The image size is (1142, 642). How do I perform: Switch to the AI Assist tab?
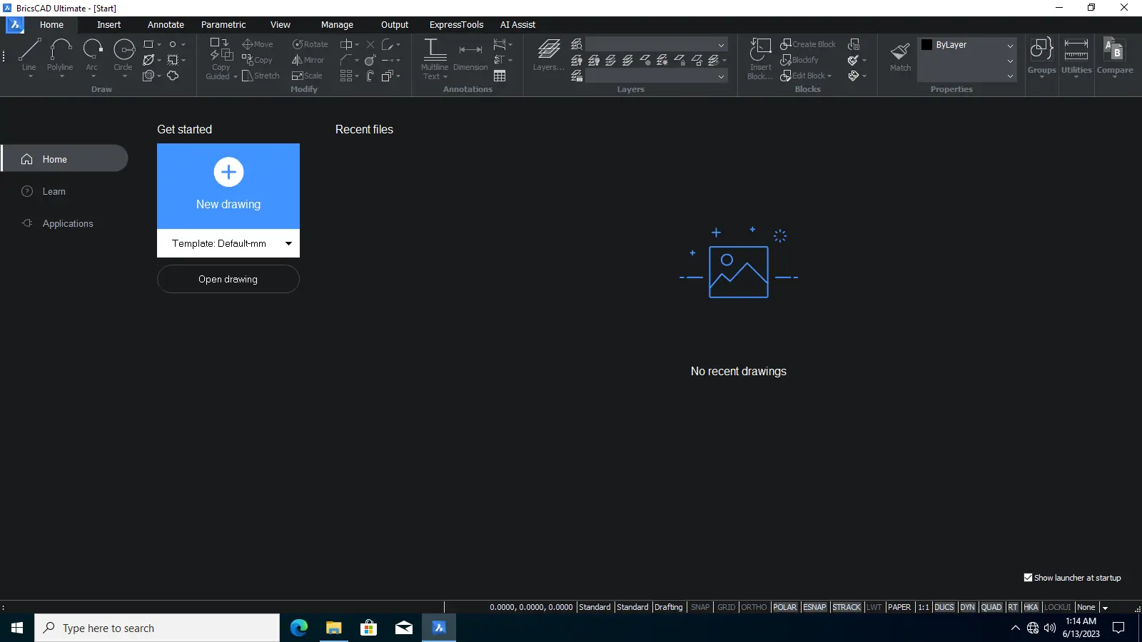(x=517, y=24)
